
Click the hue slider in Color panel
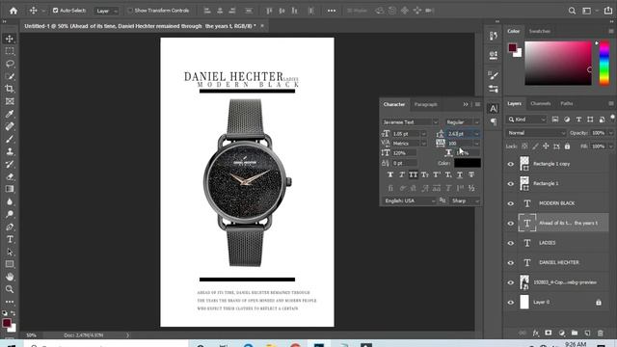point(604,63)
